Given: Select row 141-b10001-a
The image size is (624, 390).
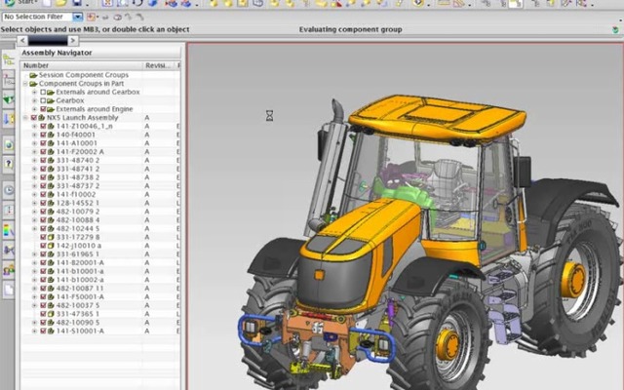Looking at the screenshot, I should [x=100, y=271].
